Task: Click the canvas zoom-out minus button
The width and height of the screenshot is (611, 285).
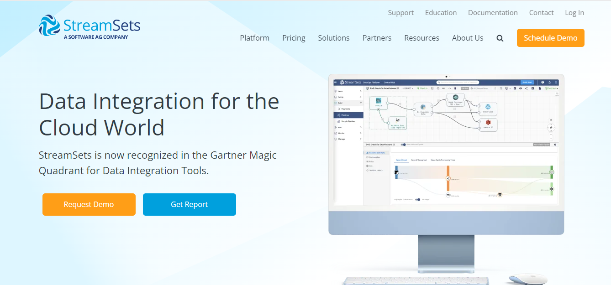Action: pos(551,139)
